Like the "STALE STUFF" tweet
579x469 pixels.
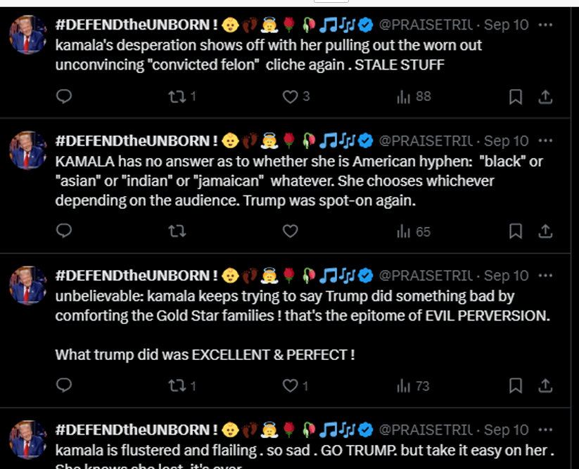(x=290, y=97)
